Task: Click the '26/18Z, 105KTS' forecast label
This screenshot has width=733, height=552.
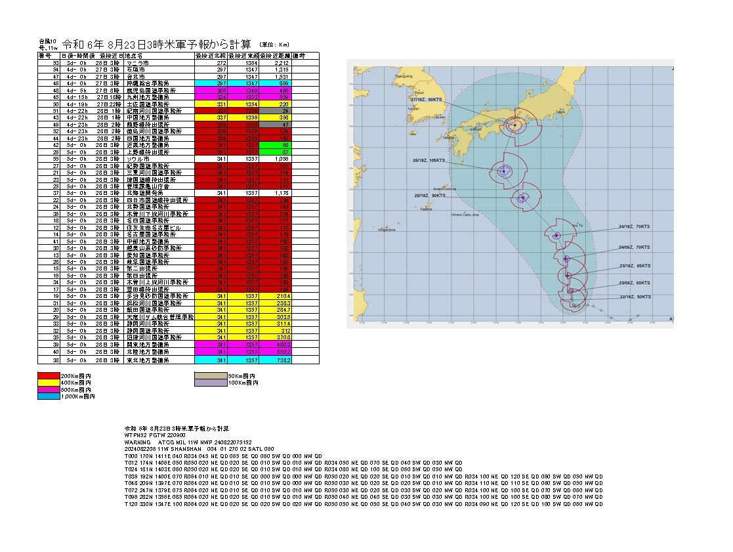Action: pyautogui.click(x=429, y=159)
